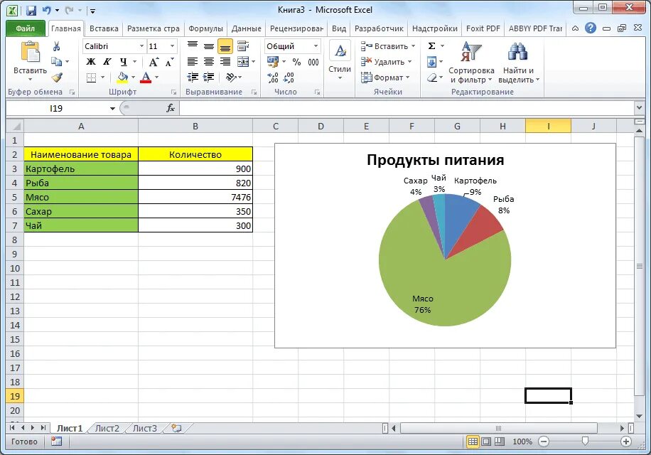Open the Calibri font name dropdown
The height and width of the screenshot is (455, 651).
coord(141,46)
